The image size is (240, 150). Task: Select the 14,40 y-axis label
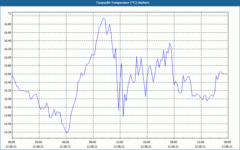(8, 124)
